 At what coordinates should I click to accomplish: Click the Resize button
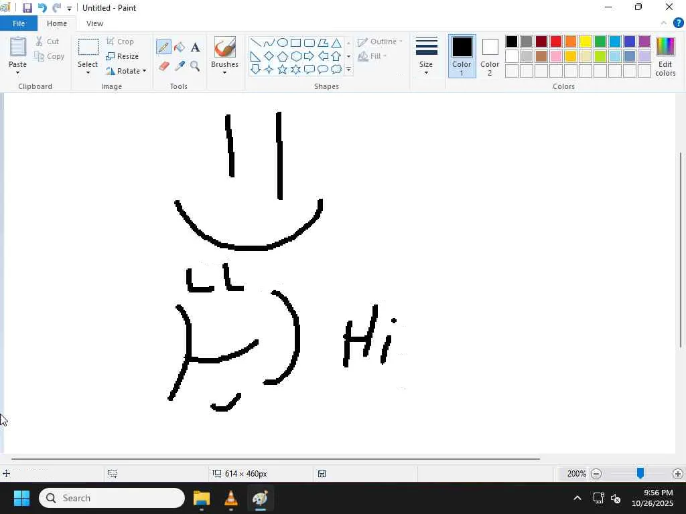coord(122,56)
